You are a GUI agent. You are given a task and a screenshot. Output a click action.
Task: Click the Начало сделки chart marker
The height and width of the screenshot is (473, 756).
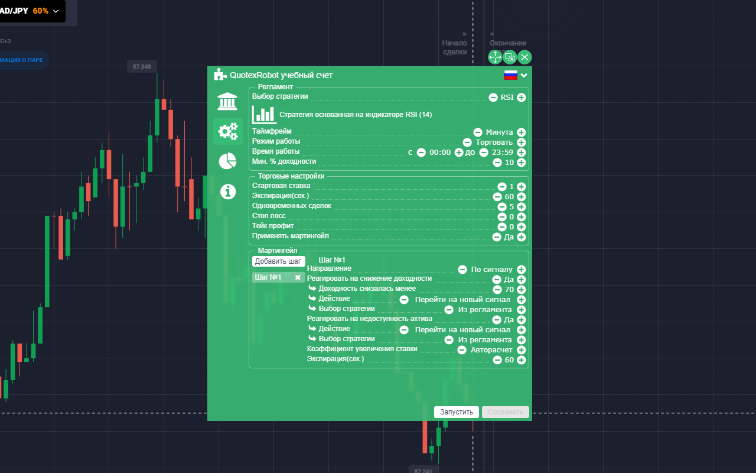pyautogui.click(x=455, y=47)
